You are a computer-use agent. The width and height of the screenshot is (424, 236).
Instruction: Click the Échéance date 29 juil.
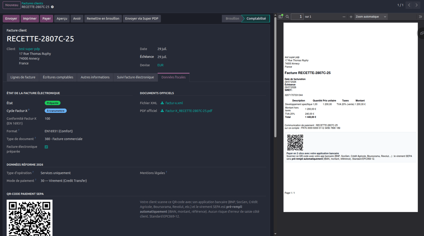[162, 57]
